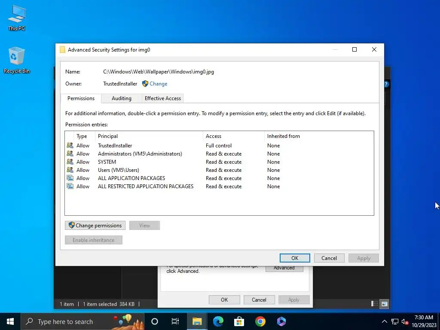Open This PC desktop icon

pyautogui.click(x=17, y=18)
